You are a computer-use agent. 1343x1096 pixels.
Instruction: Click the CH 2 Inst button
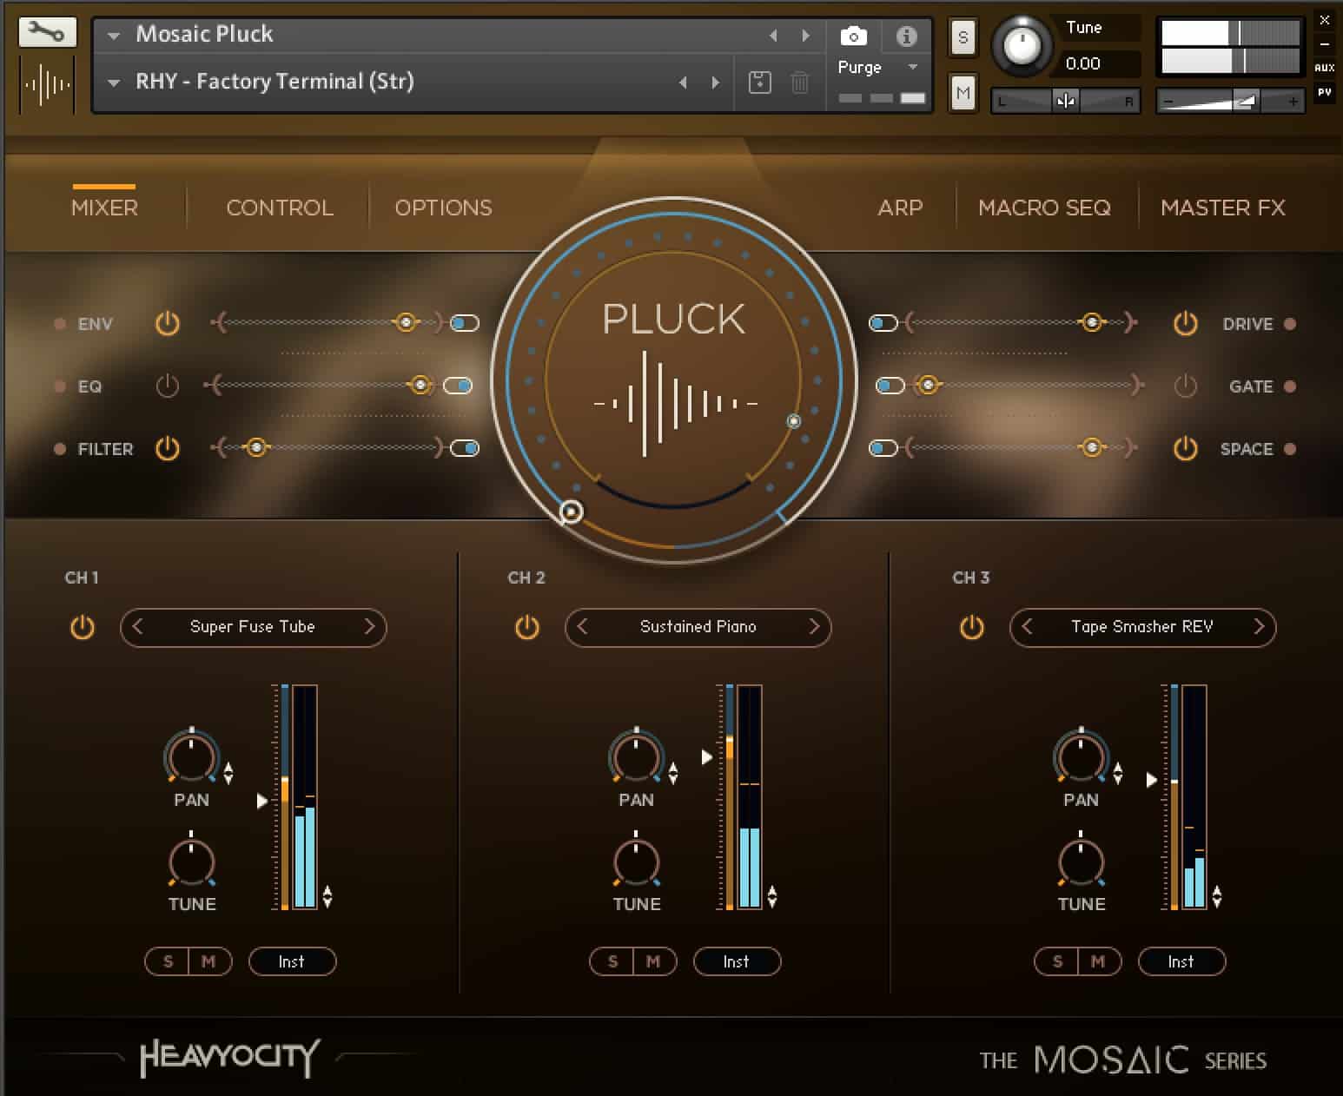pyautogui.click(x=737, y=961)
